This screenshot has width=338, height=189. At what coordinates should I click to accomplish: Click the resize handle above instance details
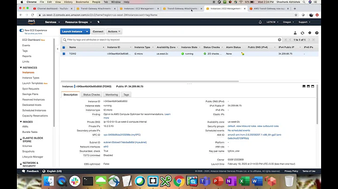(189, 84)
